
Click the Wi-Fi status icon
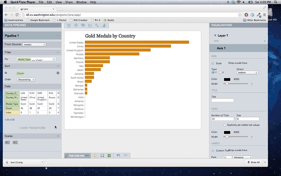point(238,2)
